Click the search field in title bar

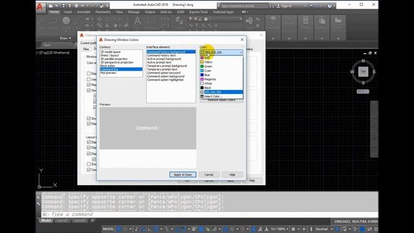pyautogui.click(x=245, y=6)
